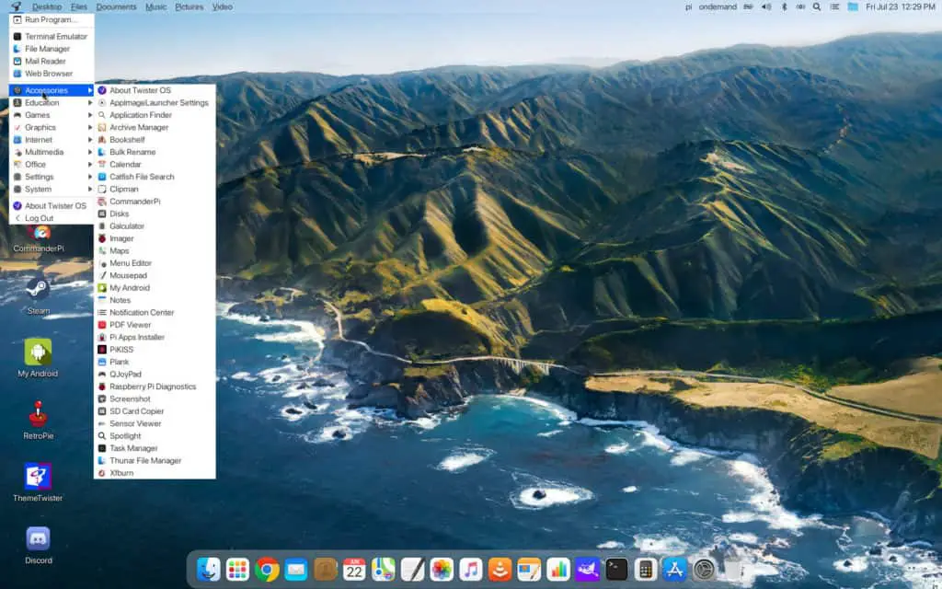The height and width of the screenshot is (589, 942).
Task: Open the Calendar dock icon showing 22
Action: (x=354, y=569)
